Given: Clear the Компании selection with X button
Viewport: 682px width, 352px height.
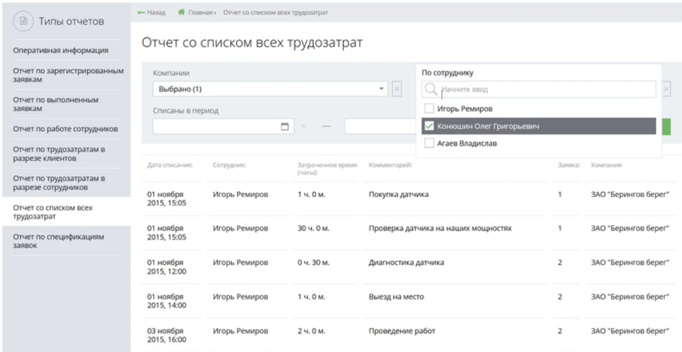Looking at the screenshot, I should tap(397, 89).
